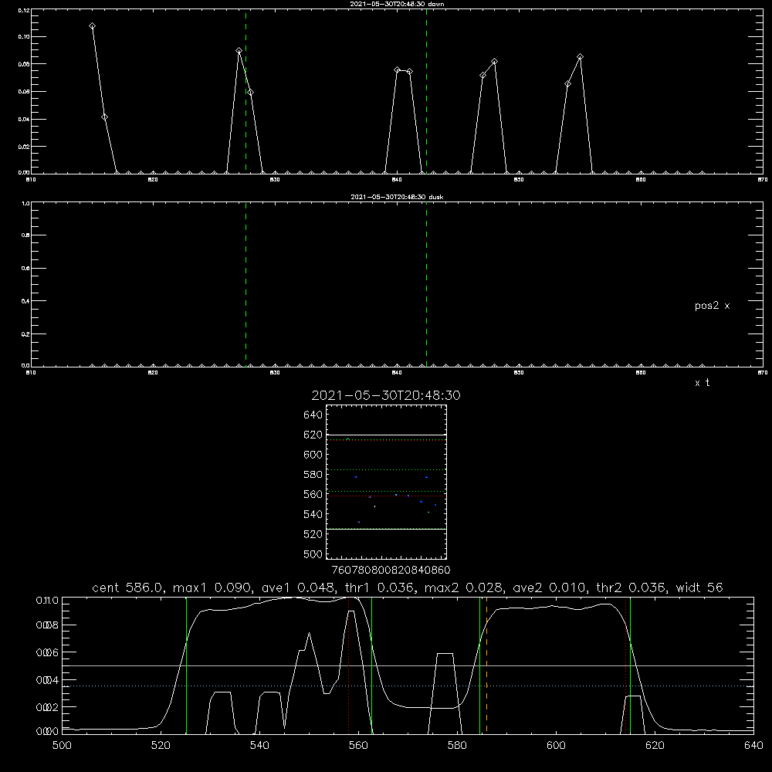Click the "500" x-axis label of bottom plot

[62, 746]
